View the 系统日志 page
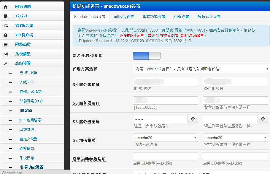The height and width of the screenshot is (174, 270). [27, 158]
